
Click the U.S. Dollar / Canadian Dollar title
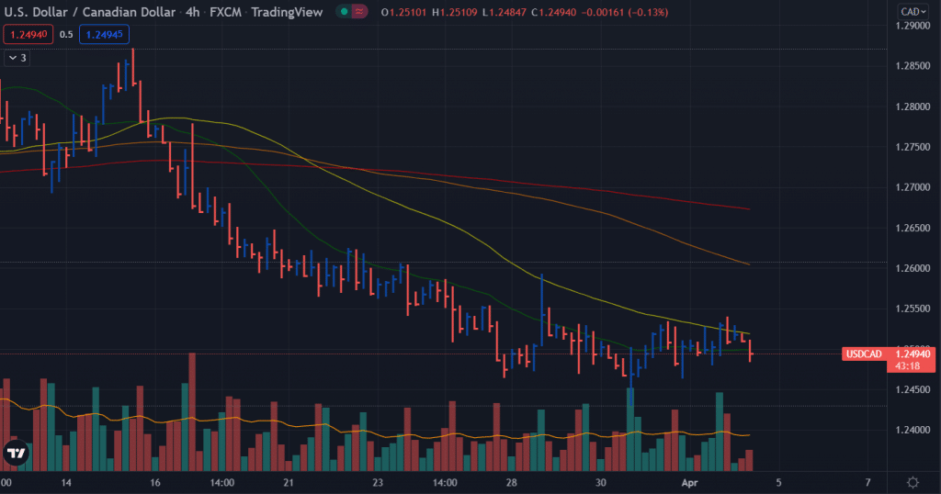(89, 12)
